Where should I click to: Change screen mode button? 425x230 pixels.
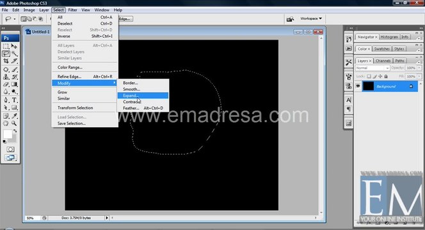tap(10, 157)
